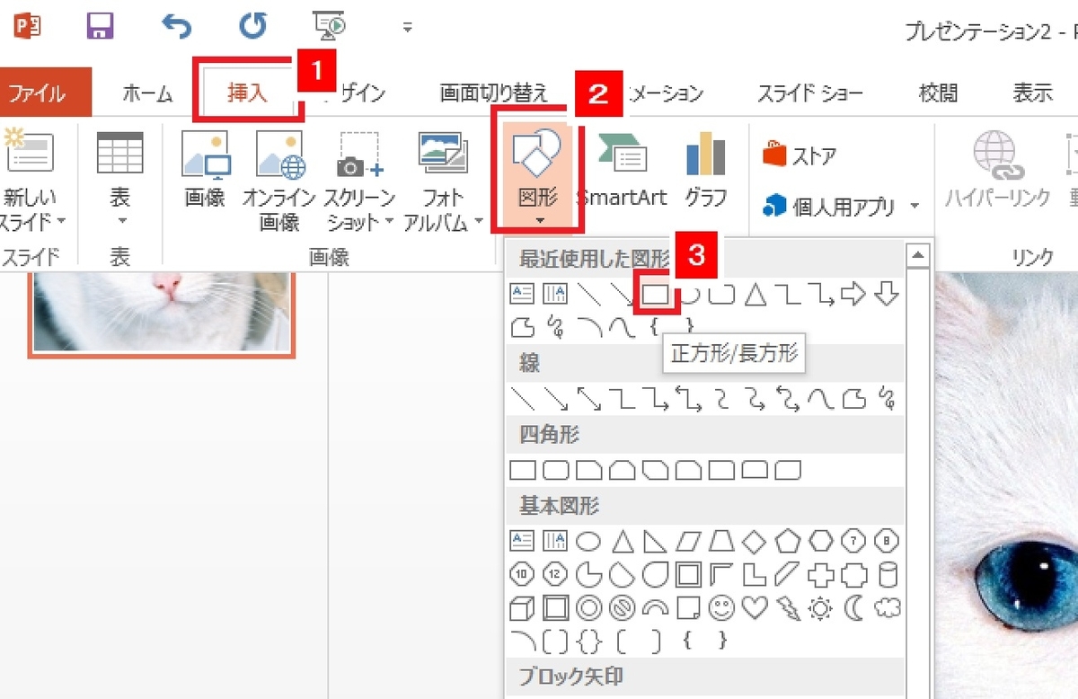Start slide show from beginning icon
This screenshot has height=699, width=1078.
(x=329, y=27)
